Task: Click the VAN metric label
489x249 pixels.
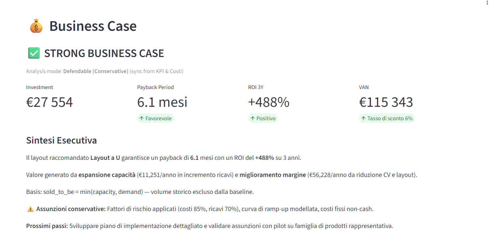Action: 364,87
